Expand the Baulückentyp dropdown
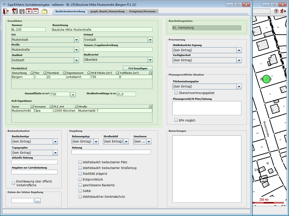 tap(55, 141)
